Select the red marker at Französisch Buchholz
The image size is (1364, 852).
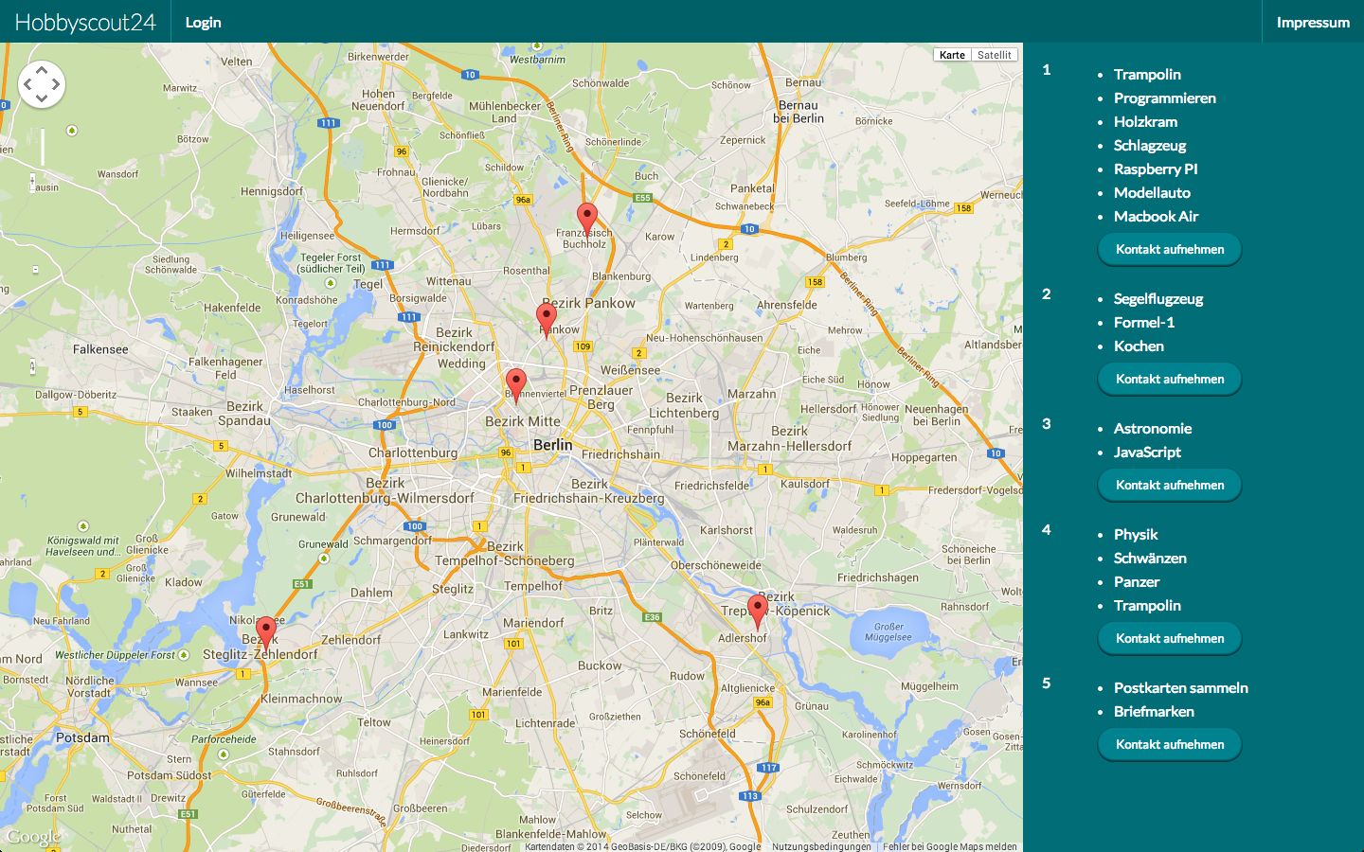click(587, 219)
